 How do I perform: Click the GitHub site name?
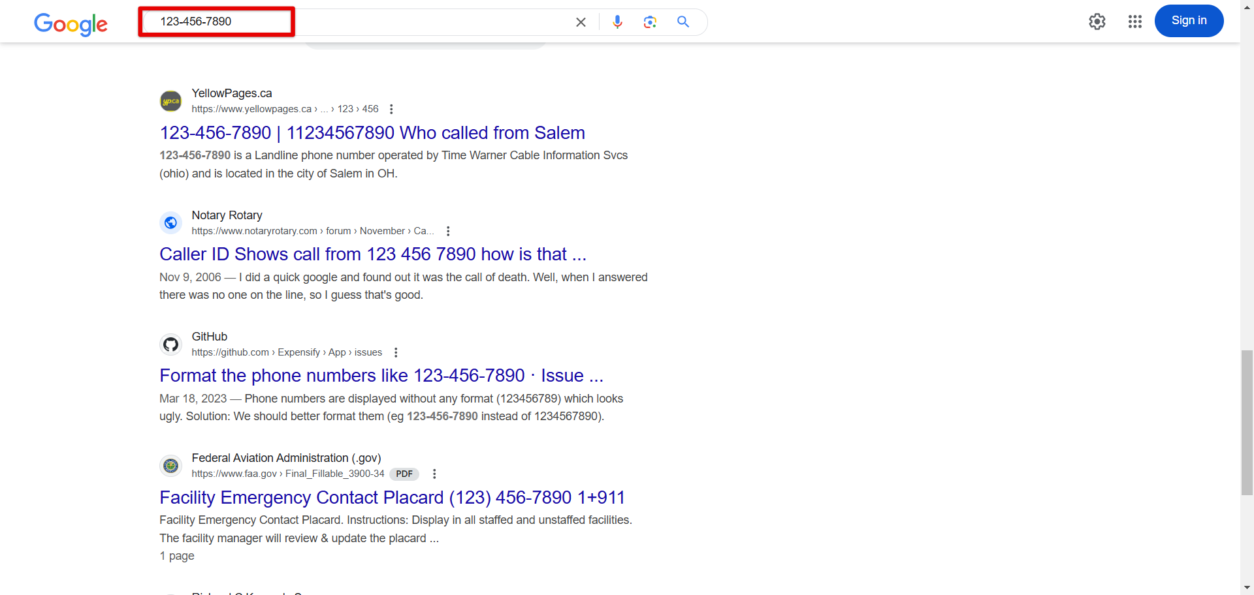(210, 337)
